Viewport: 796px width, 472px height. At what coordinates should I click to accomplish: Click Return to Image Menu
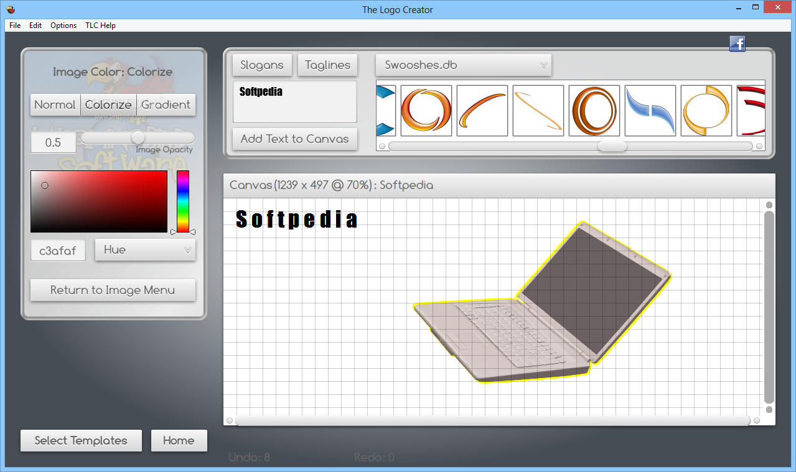tap(113, 290)
